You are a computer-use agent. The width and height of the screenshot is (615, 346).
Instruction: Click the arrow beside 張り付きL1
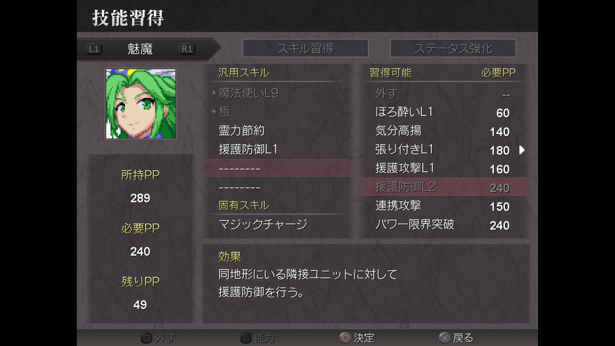(x=521, y=150)
